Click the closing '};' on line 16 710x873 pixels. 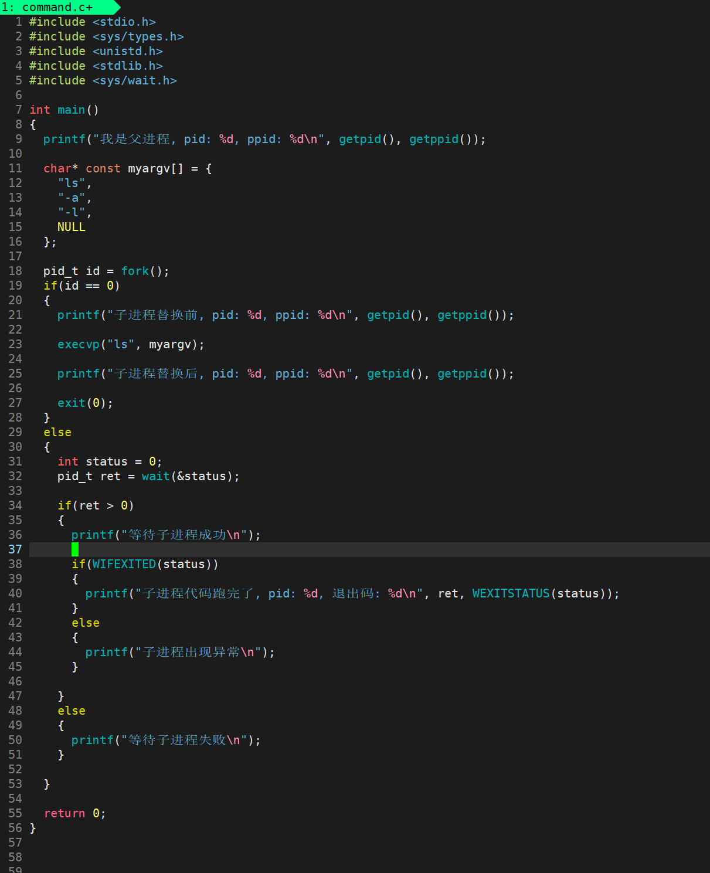click(50, 242)
